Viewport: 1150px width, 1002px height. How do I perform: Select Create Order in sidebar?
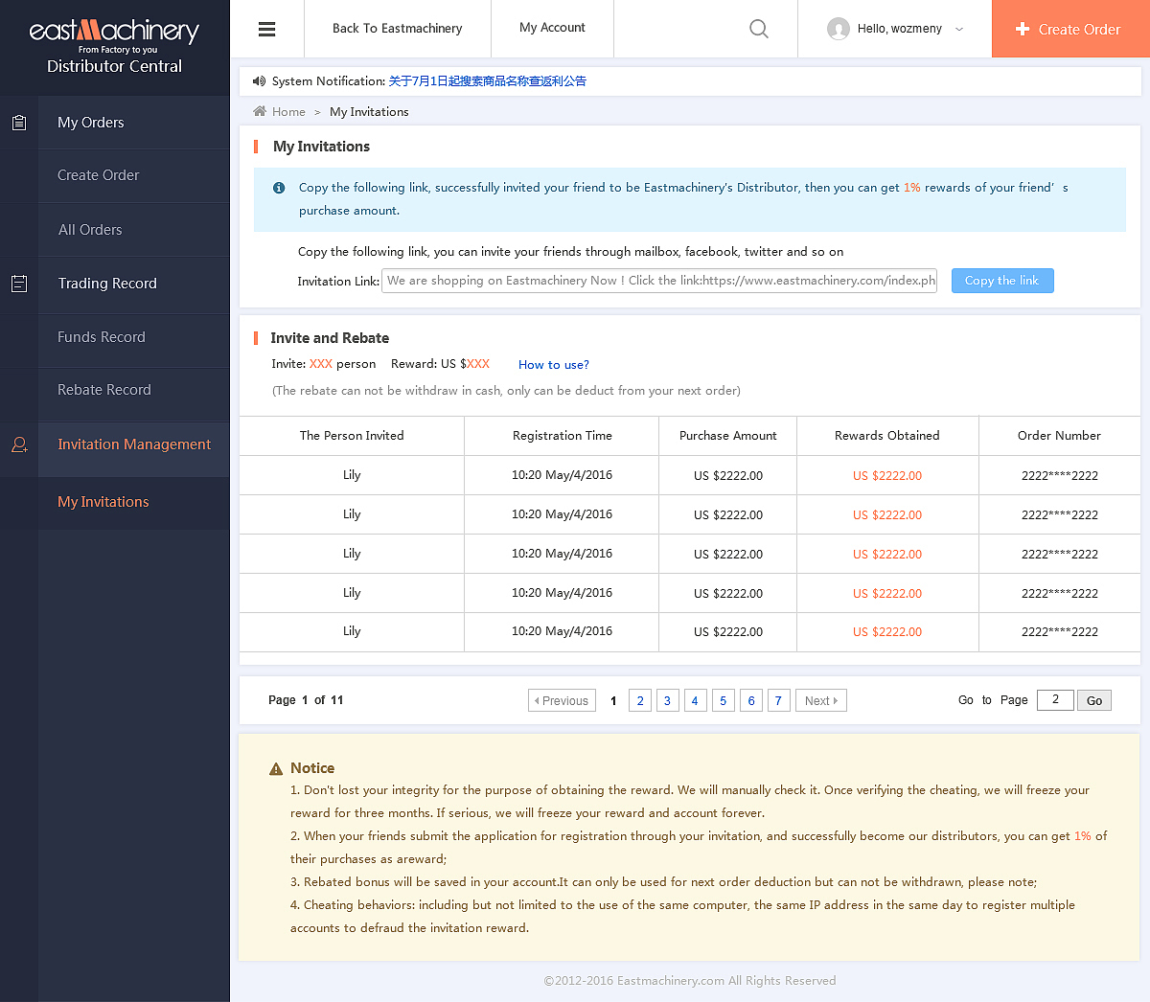(98, 175)
